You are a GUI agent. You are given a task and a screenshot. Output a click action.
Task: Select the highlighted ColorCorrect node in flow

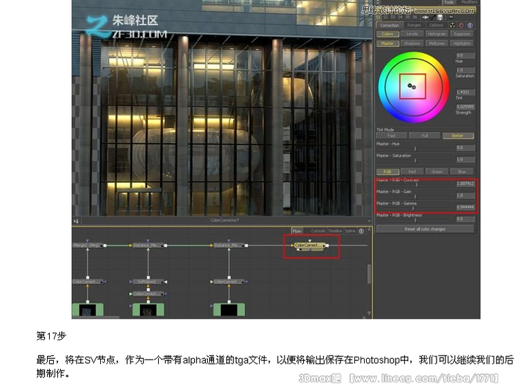pos(309,245)
